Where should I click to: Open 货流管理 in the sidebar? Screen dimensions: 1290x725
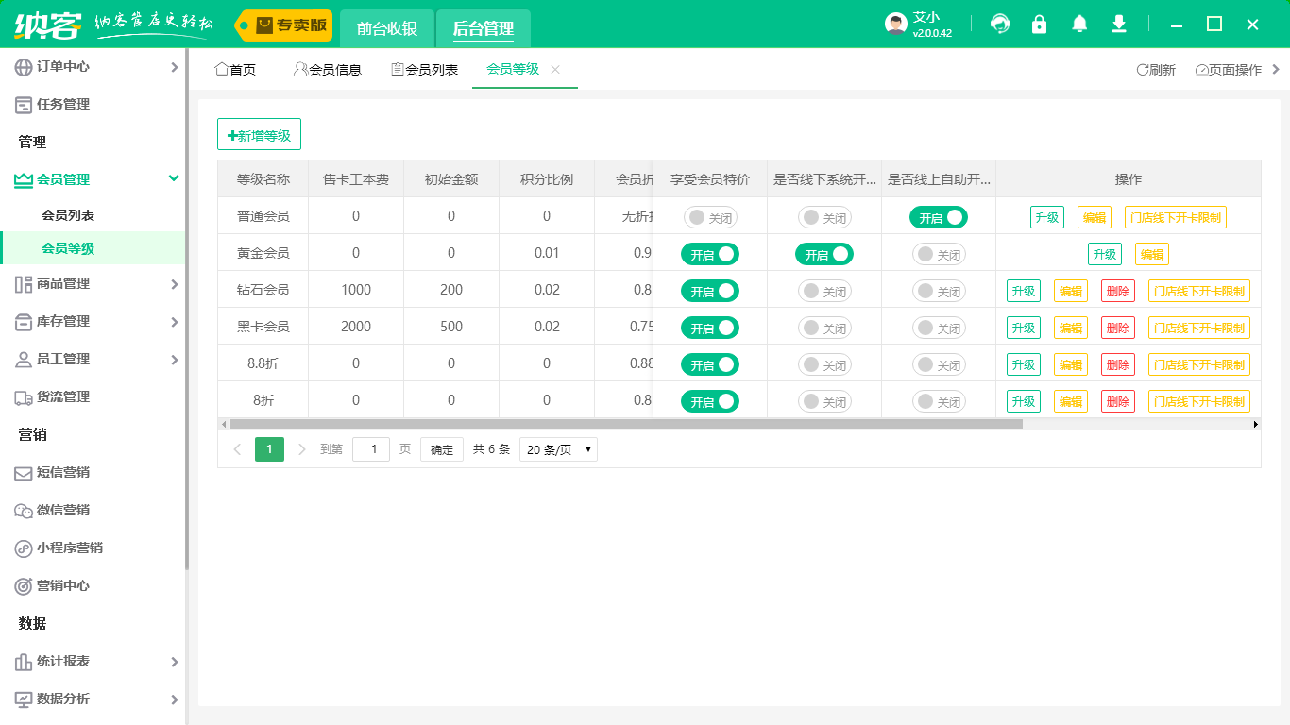(62, 396)
